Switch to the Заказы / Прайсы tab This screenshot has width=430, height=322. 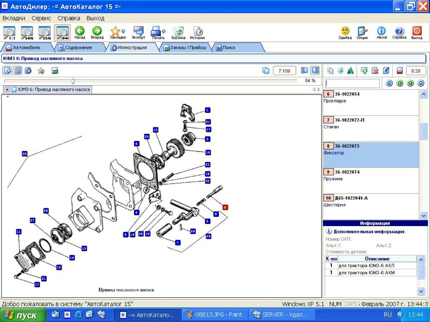tap(185, 48)
